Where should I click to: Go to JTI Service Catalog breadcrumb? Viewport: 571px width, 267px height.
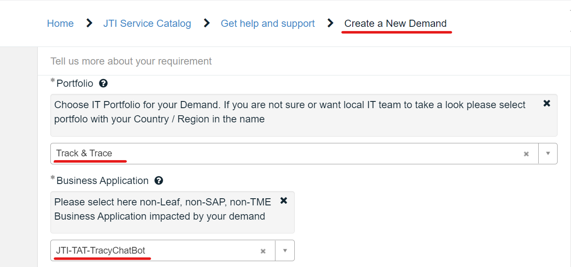pyautogui.click(x=147, y=23)
